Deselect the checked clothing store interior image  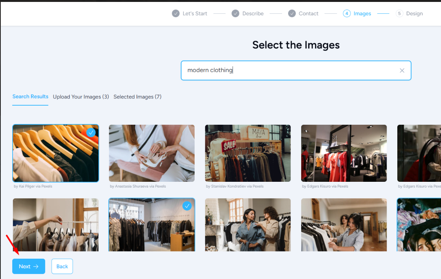187,206
